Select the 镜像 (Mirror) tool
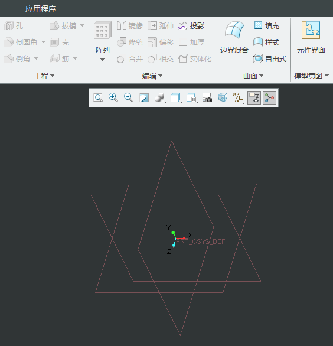The image size is (333, 346). (130, 25)
